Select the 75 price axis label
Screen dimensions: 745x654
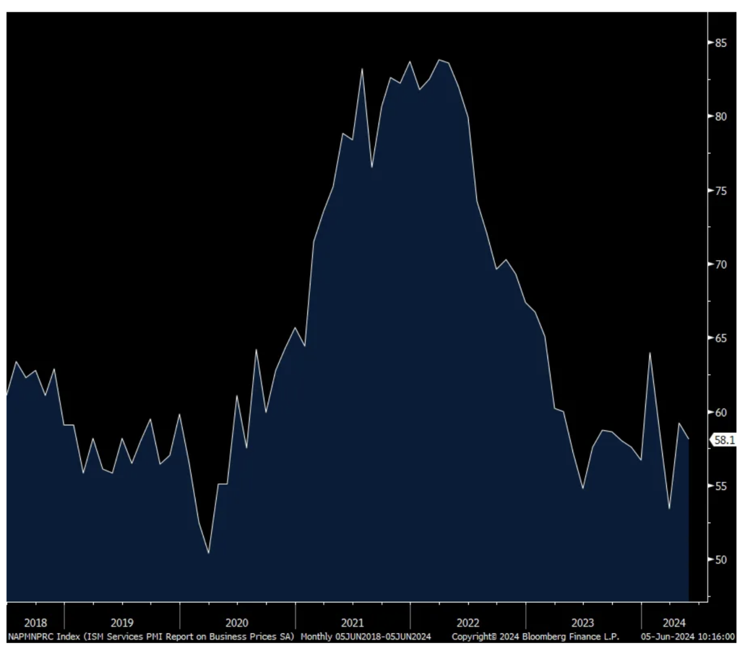(x=720, y=191)
